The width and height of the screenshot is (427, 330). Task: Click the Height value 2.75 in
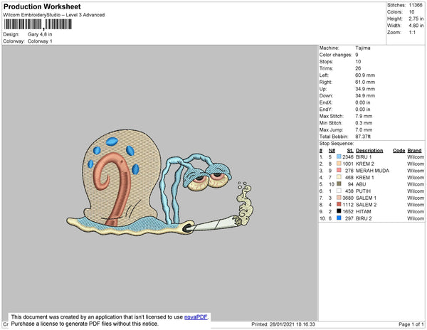tap(416, 18)
